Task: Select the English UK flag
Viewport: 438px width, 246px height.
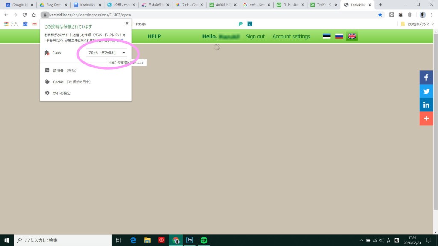Action: 352,36
